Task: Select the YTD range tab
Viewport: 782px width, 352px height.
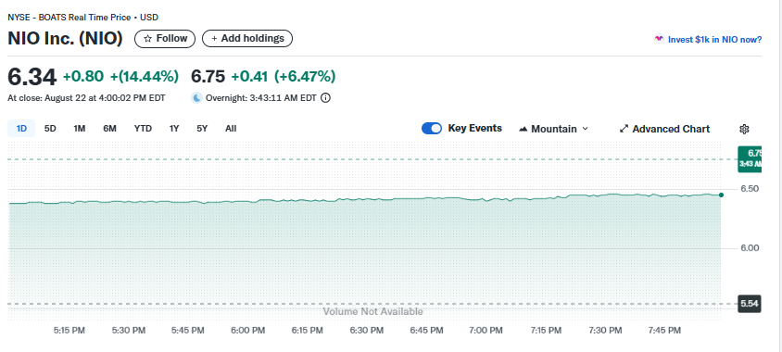Action: point(143,129)
